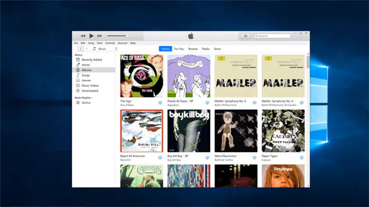Viewport: 369px width, 207px height.
Task: Open the Controls menu
Action: pos(110,43)
